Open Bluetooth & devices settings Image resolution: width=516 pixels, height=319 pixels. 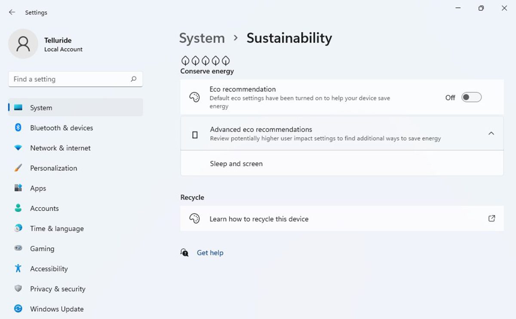click(76, 128)
